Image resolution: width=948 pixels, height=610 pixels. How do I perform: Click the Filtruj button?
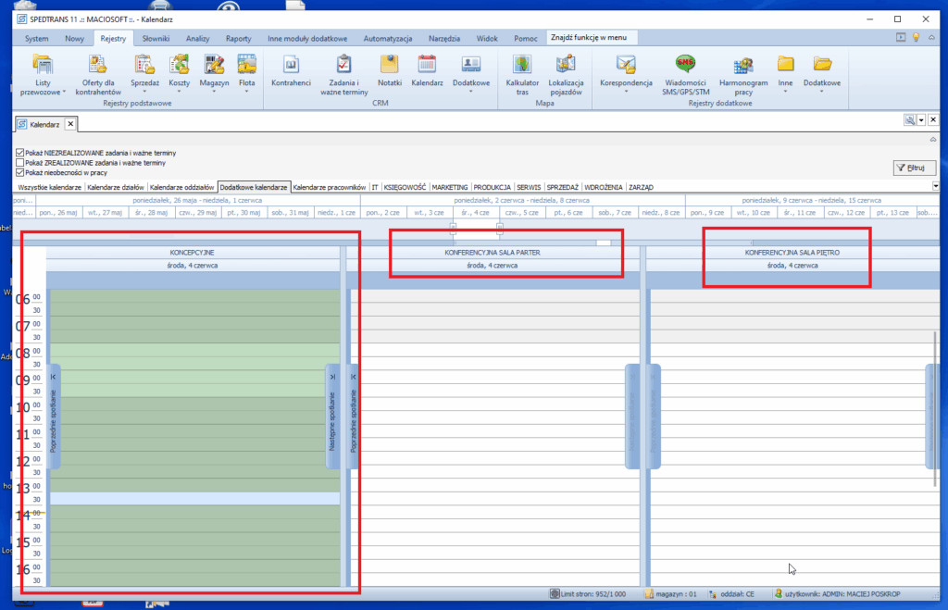pos(915,168)
